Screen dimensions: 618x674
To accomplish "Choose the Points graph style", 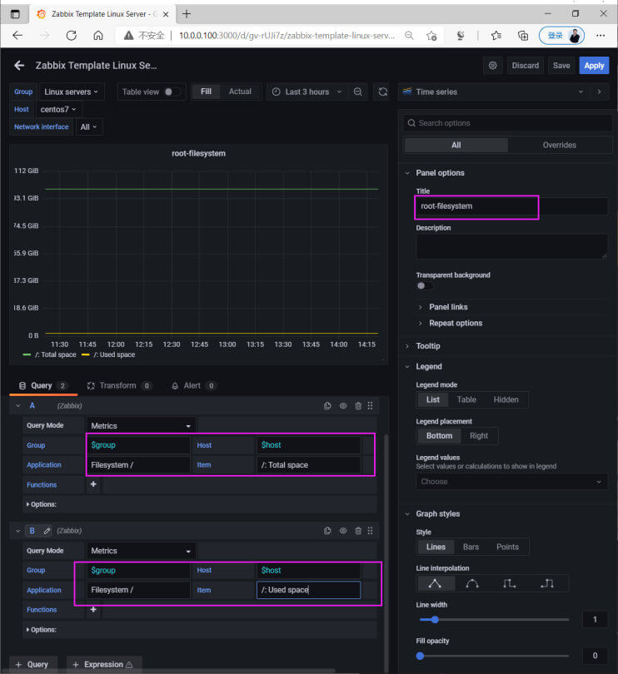I will pyautogui.click(x=507, y=547).
